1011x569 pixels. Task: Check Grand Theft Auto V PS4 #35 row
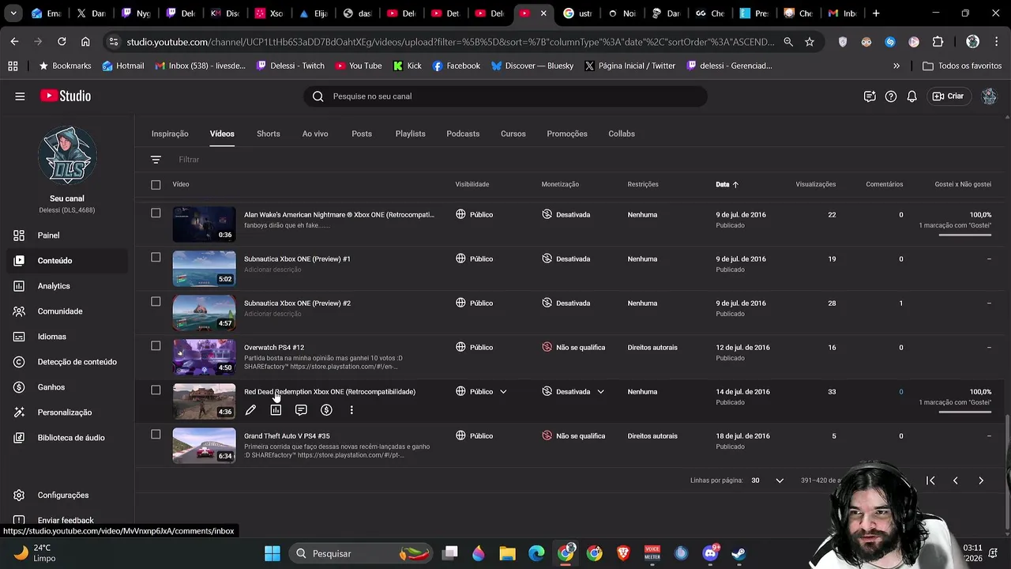(x=156, y=435)
